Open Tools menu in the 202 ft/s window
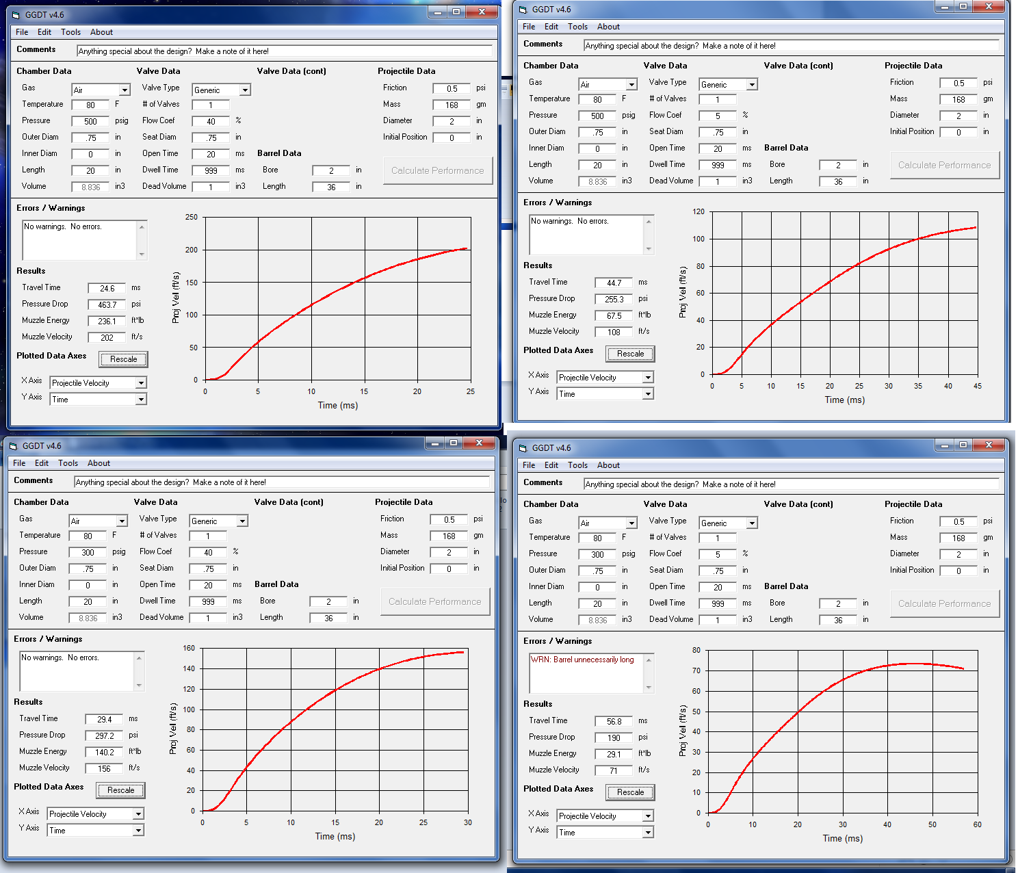Screen dimensions: 1018x873 pos(70,32)
